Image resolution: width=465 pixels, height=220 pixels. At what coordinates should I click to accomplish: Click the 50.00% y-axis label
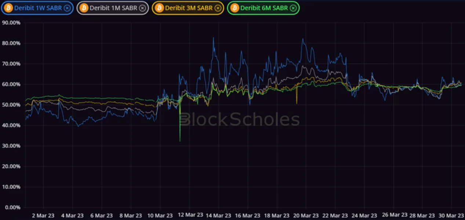(x=11, y=104)
